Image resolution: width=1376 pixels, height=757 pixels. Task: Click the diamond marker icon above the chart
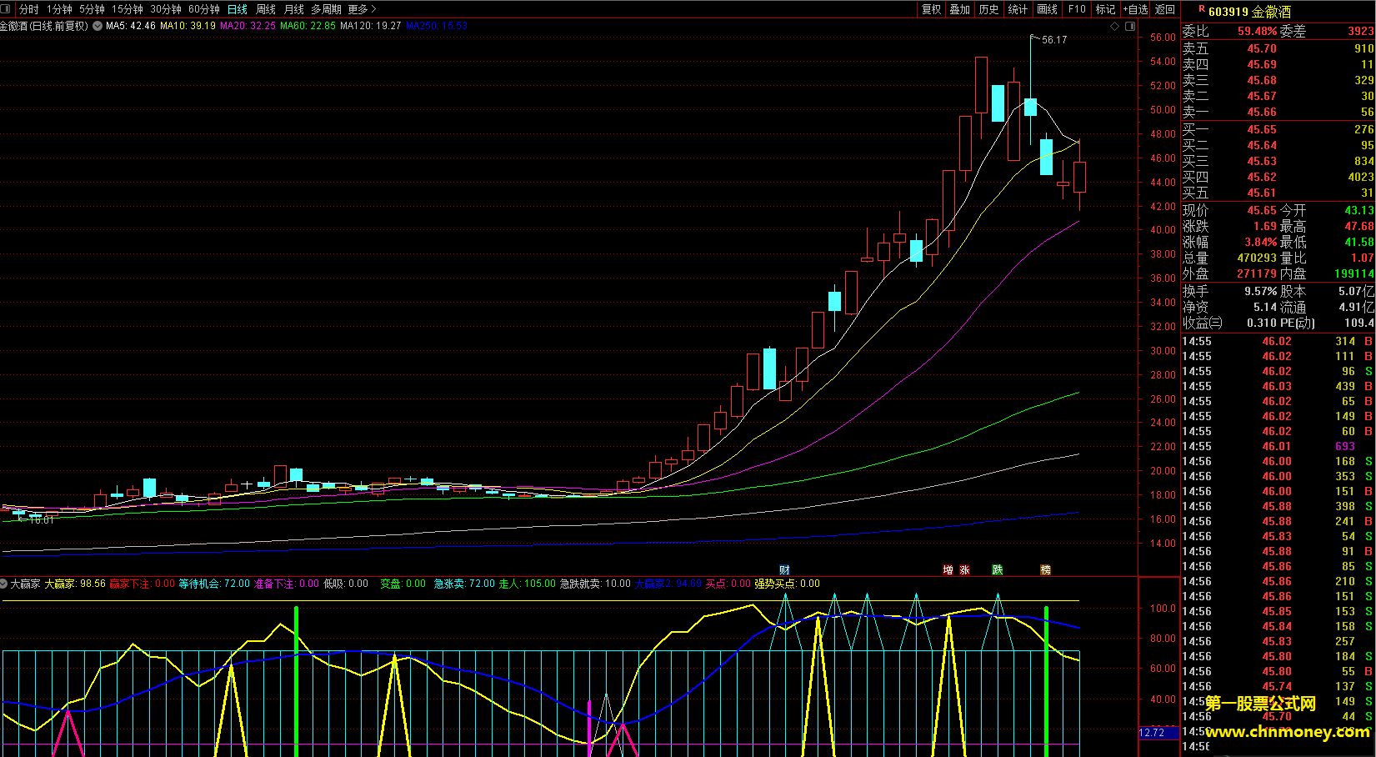[x=1115, y=26]
